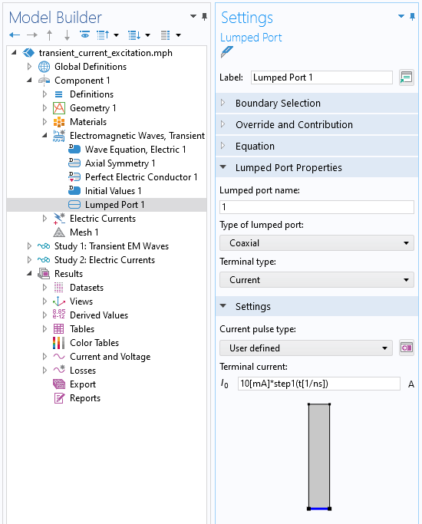Expand the Study 1: Transient EM Waves node
This screenshot has height=524, width=422.
pyautogui.click(x=29, y=246)
